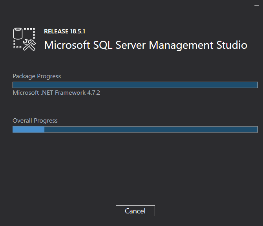
Task: Click the database cylinder in the logo
Action: pyautogui.click(x=18, y=34)
